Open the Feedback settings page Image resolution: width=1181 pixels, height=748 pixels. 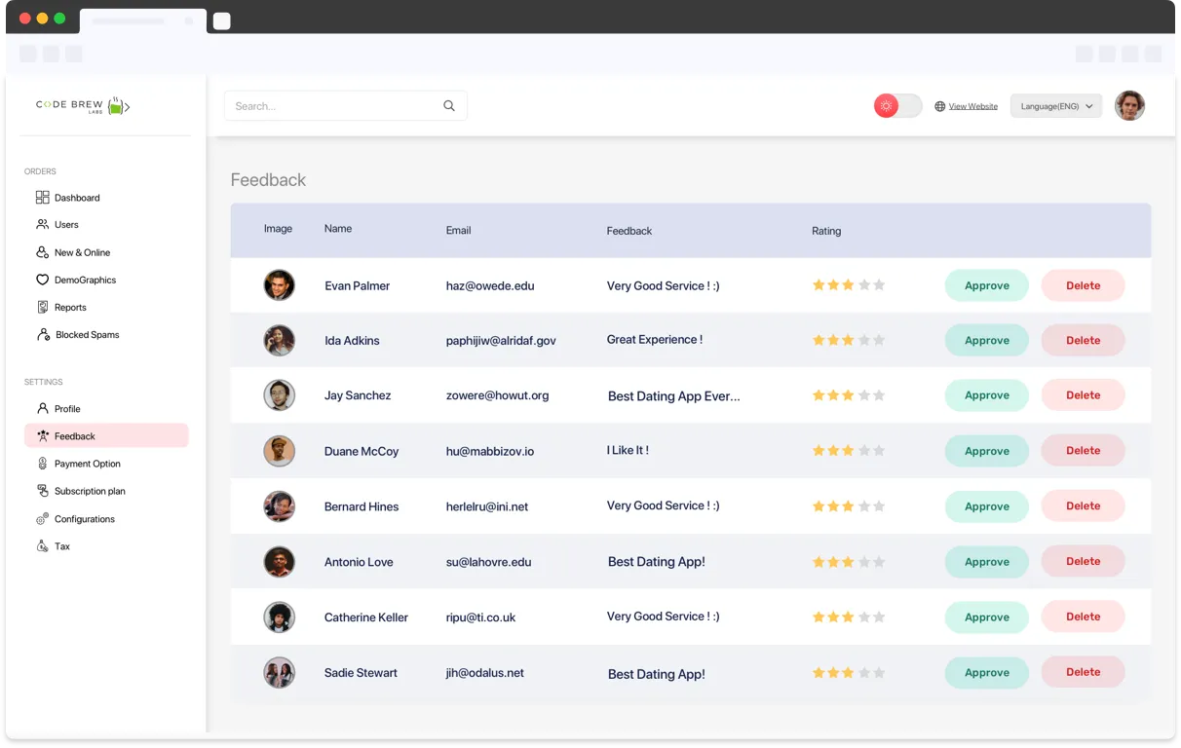75,436
